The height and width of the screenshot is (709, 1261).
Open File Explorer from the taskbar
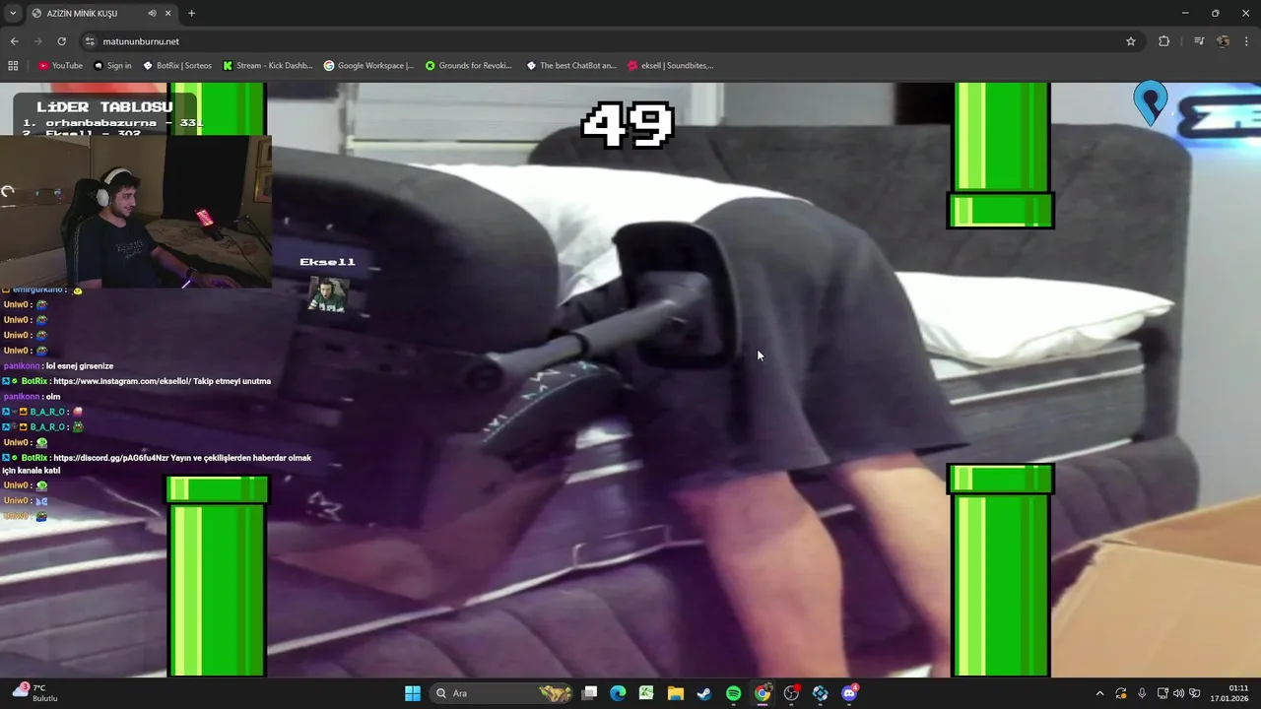coord(676,693)
